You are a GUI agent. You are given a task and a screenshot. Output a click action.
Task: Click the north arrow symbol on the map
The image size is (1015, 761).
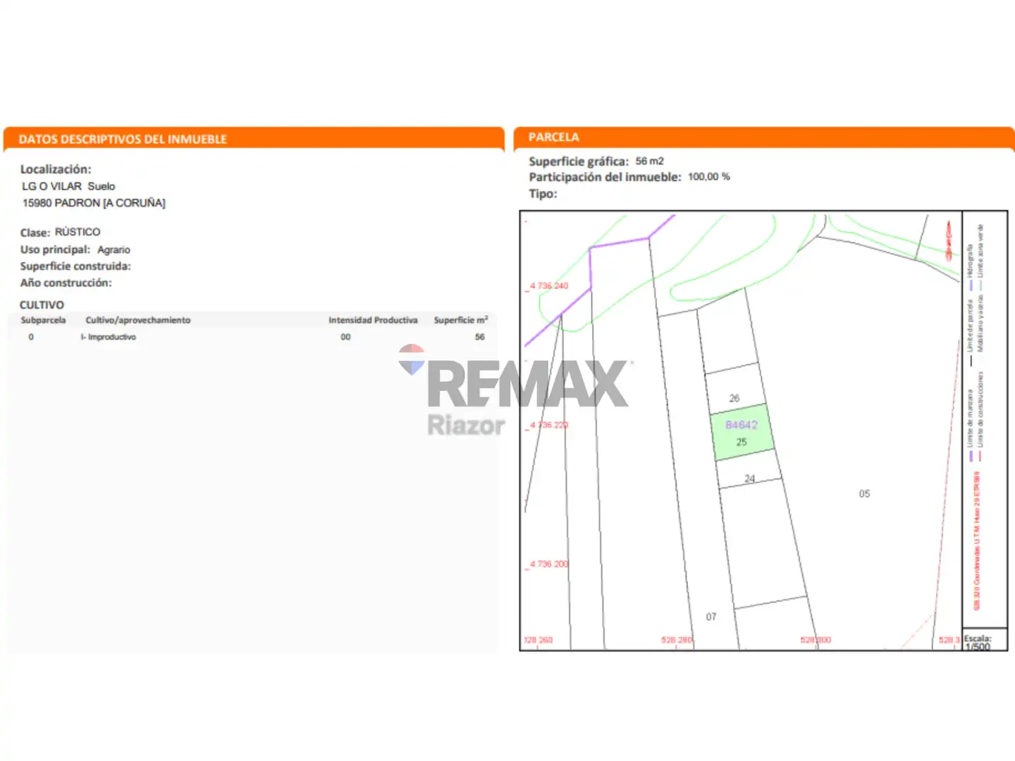[949, 240]
